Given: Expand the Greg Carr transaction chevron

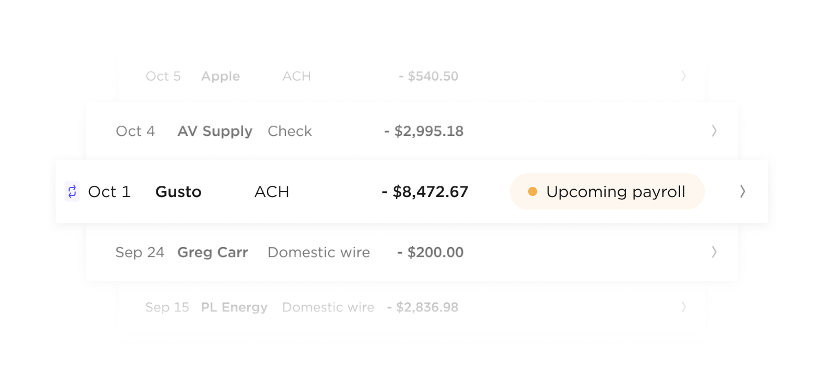Looking at the screenshot, I should 714,252.
